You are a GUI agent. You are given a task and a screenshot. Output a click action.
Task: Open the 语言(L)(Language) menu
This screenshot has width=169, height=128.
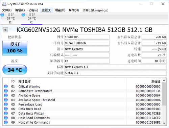[95, 10]
